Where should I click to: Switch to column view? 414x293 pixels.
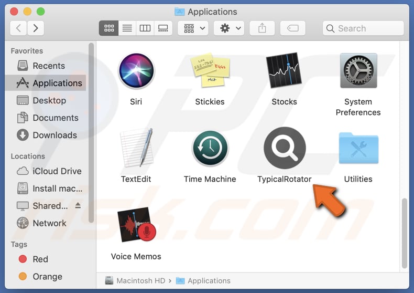(x=145, y=28)
